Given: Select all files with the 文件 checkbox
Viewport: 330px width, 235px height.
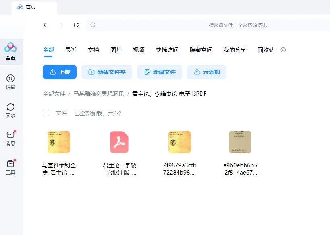Looking at the screenshot, I should (46, 113).
